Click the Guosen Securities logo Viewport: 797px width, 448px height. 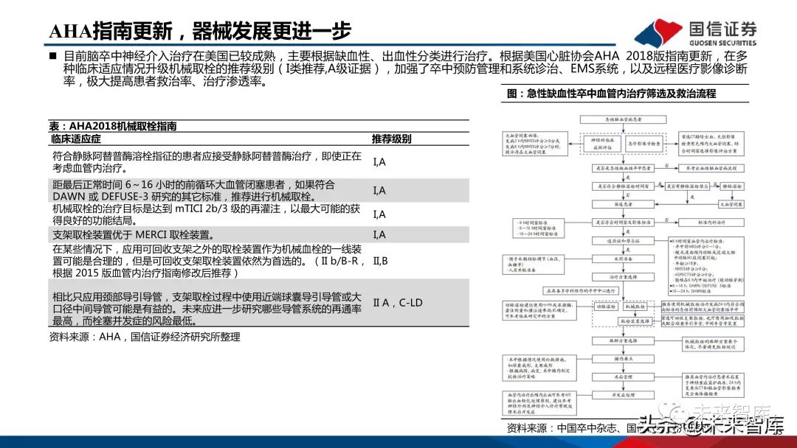695,33
